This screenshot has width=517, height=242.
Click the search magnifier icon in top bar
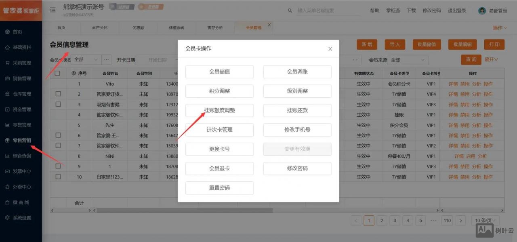click(289, 11)
